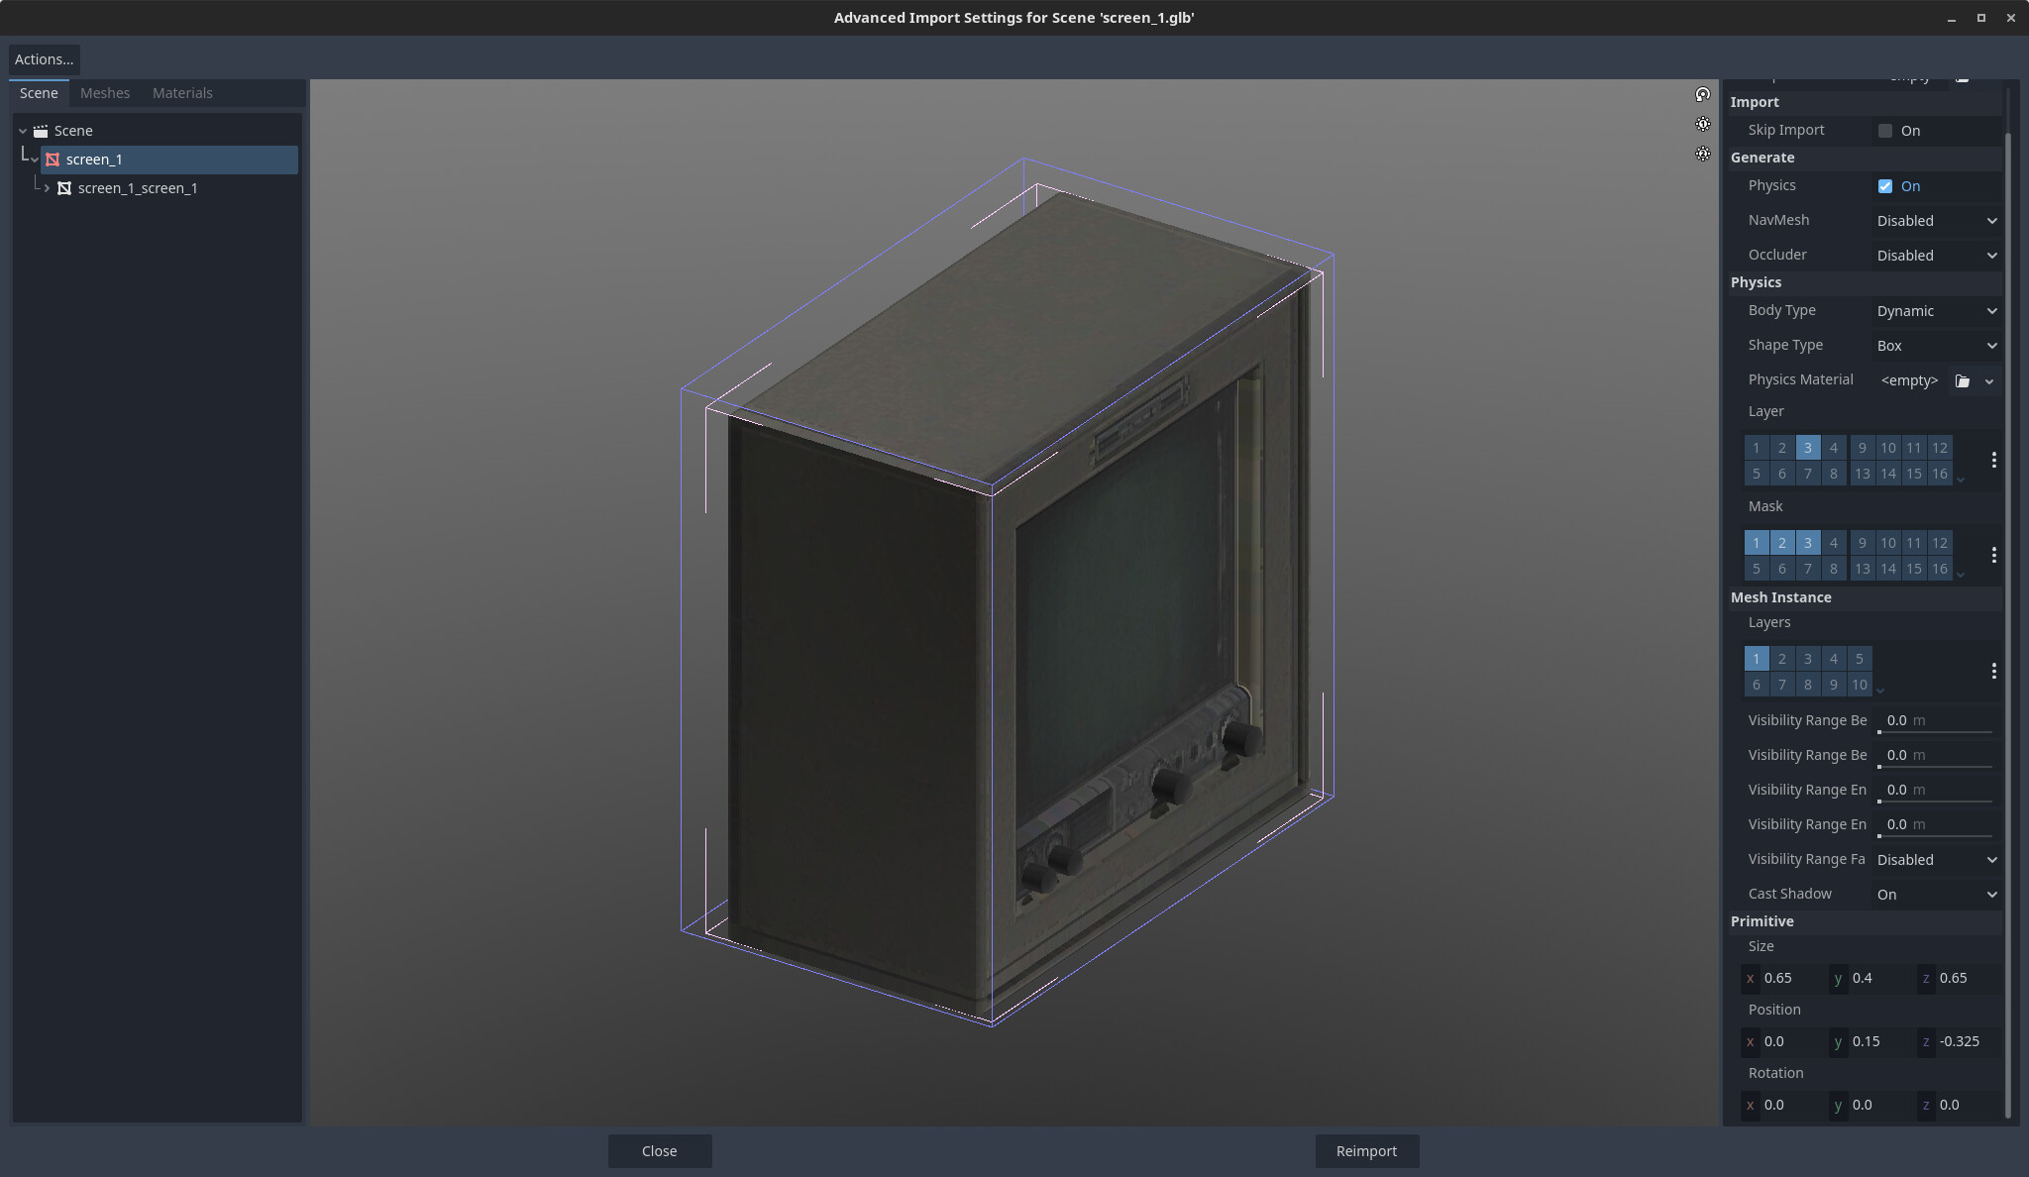This screenshot has width=2029, height=1177.
Task: Open the three-dot menu next to physics Layer grid
Action: [x=1993, y=460]
